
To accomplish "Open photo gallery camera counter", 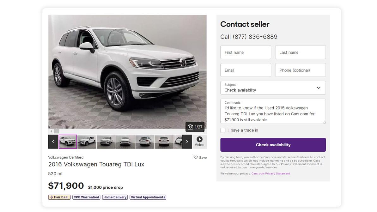I will click(195, 127).
